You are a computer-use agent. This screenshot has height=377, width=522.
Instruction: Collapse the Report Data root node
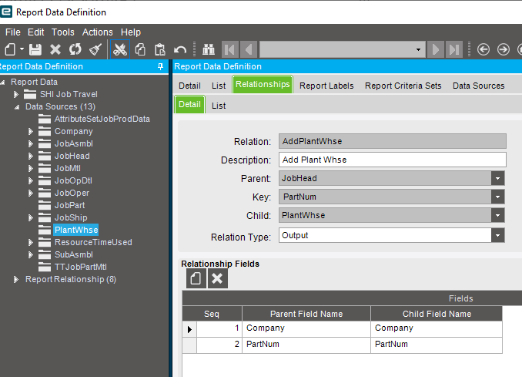(x=2, y=82)
